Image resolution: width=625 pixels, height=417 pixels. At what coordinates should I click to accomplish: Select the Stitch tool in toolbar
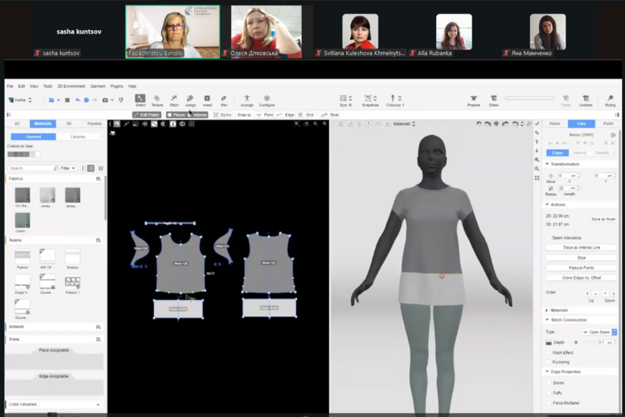pos(173,100)
